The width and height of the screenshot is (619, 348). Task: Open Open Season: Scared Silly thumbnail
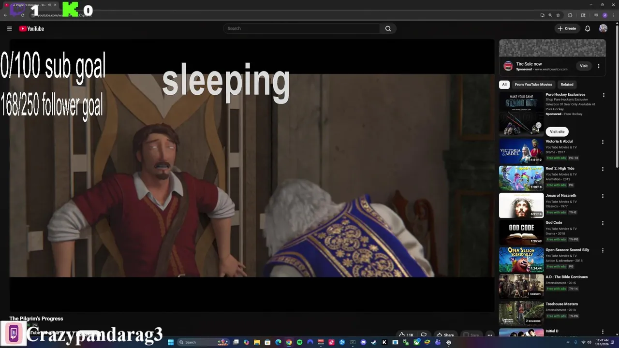521,260
